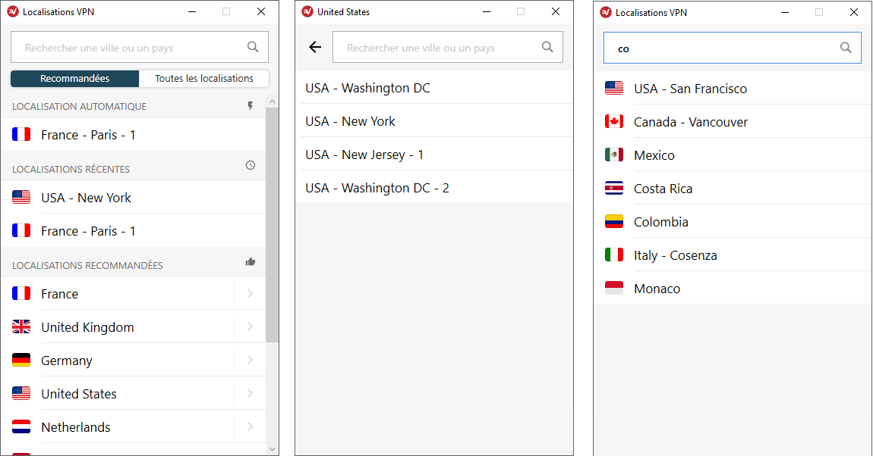Expand the Netherlands chevron
Screen dimensions: 873x456
pyautogui.click(x=250, y=426)
